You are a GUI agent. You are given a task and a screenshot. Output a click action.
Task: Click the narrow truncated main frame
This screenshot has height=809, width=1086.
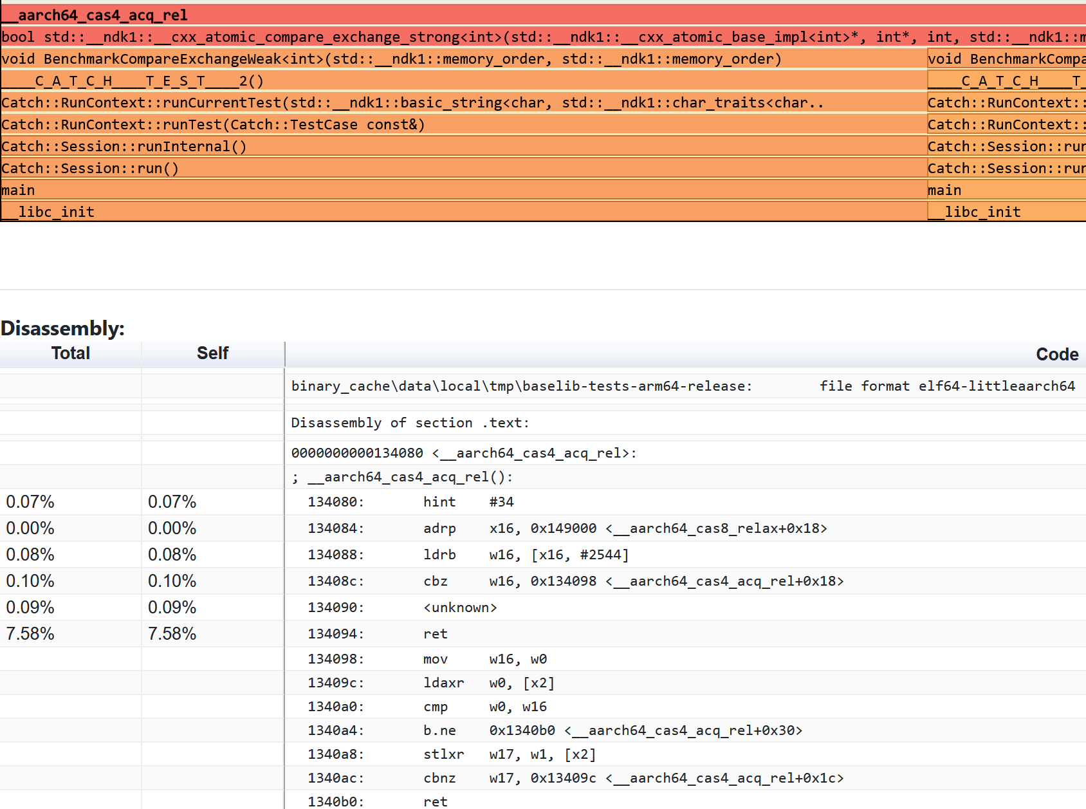(1006, 191)
